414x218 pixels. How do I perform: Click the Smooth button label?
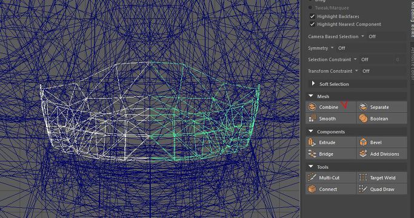(x=327, y=119)
